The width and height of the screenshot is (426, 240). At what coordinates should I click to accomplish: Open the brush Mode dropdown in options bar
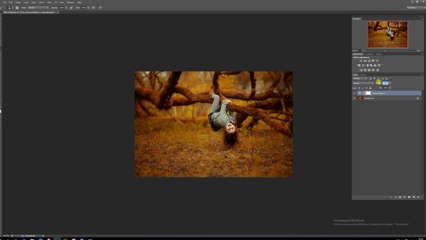coord(38,7)
